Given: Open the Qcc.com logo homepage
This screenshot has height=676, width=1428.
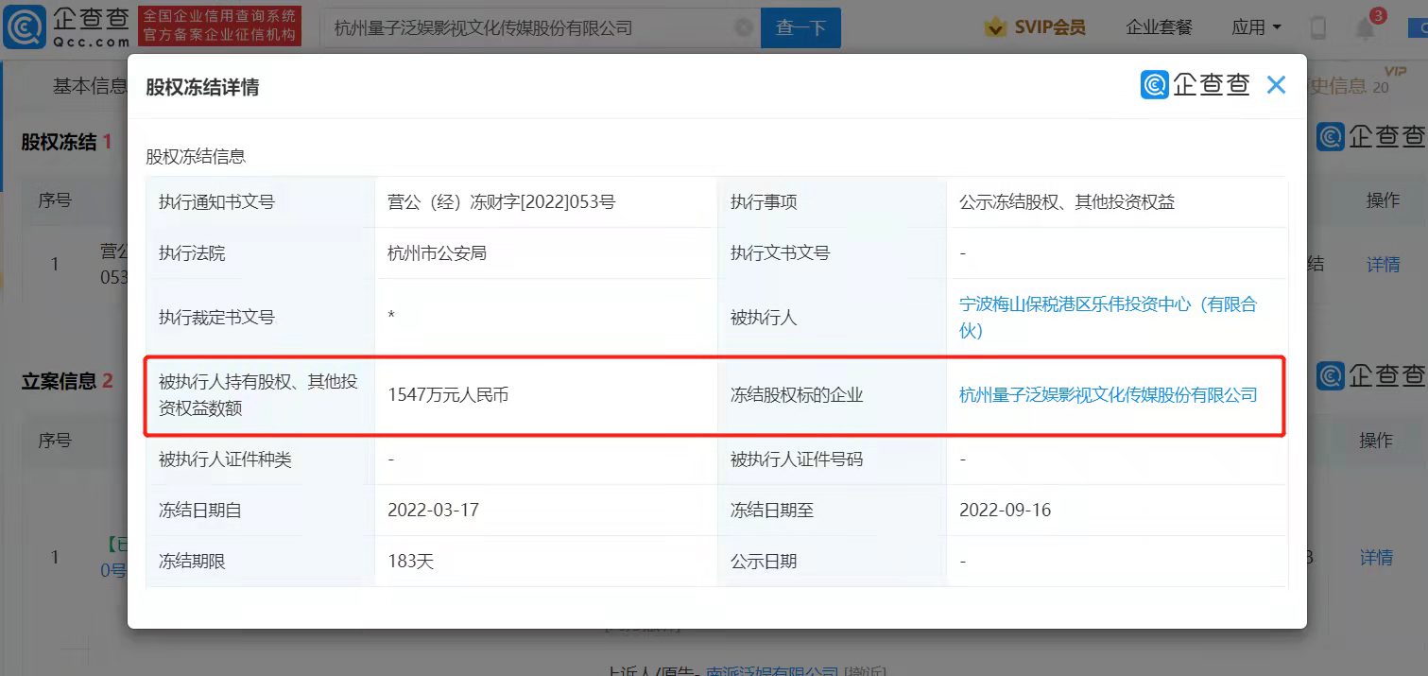Looking at the screenshot, I should click(66, 27).
